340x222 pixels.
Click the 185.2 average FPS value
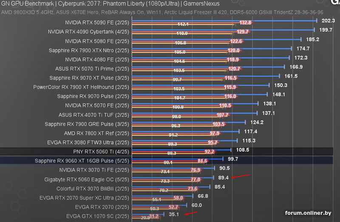coord(312,39)
